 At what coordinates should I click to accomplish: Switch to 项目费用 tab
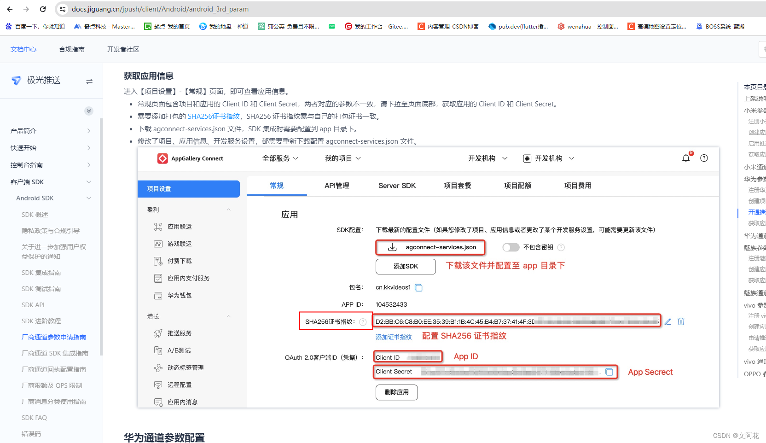pyautogui.click(x=578, y=186)
